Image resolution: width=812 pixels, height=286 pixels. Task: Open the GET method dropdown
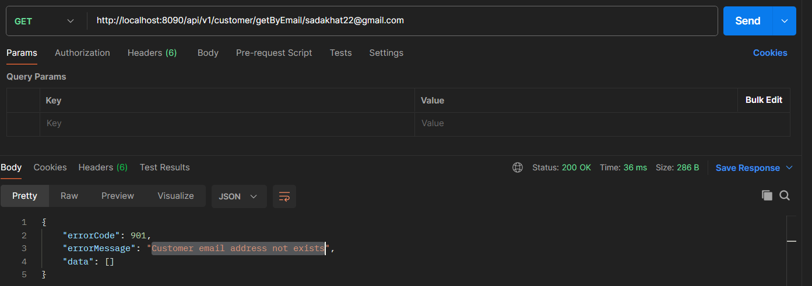pos(44,21)
